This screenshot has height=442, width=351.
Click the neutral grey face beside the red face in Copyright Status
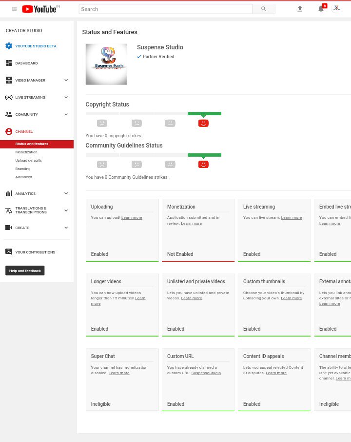click(x=170, y=123)
